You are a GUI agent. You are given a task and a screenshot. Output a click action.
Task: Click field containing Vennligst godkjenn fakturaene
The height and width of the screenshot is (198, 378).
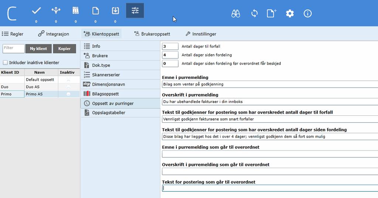click(x=270, y=119)
